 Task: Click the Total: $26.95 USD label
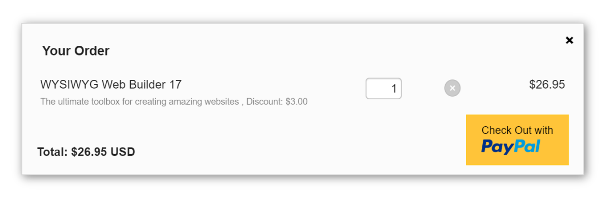[86, 152]
